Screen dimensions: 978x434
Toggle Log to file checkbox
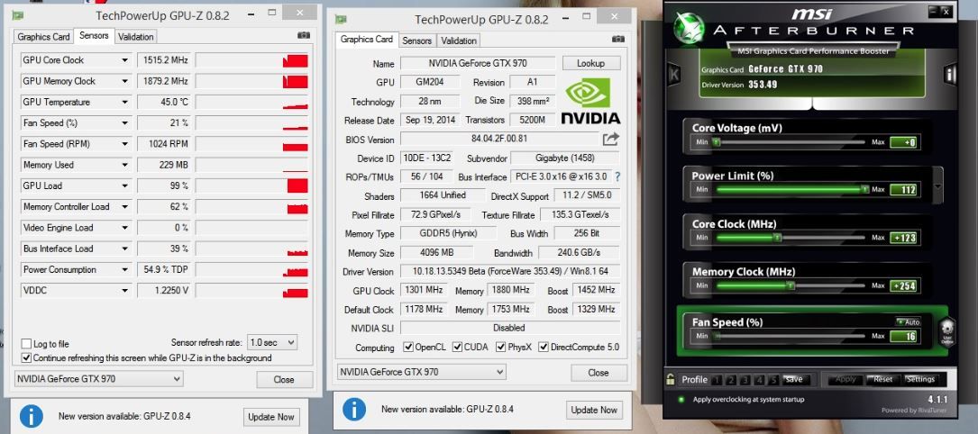pos(26,344)
